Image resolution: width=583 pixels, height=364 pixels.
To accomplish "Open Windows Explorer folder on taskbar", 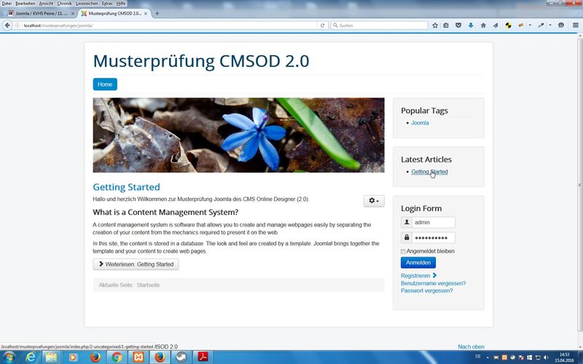I will click(x=51, y=357).
